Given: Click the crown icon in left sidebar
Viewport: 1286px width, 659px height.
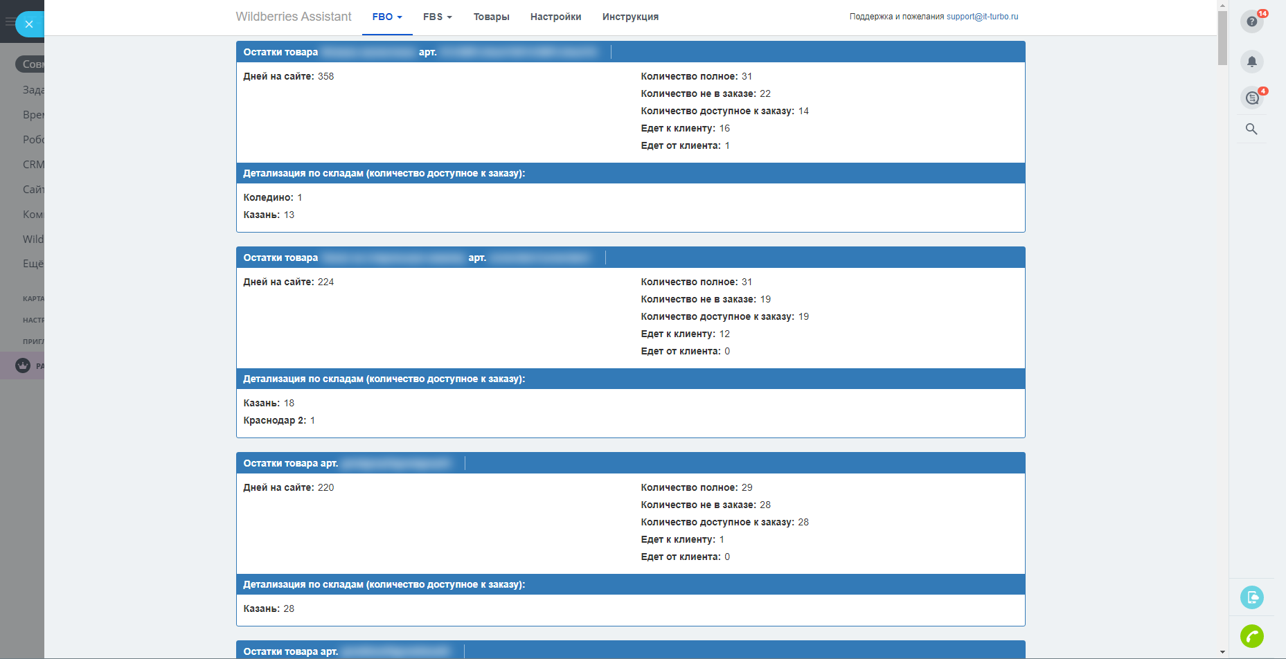Looking at the screenshot, I should click(23, 365).
